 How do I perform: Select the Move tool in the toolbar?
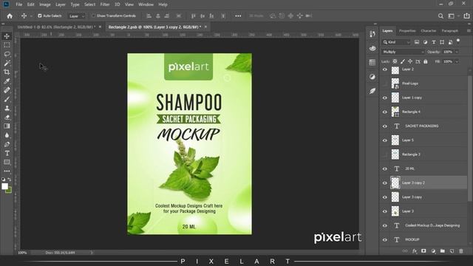click(7, 36)
